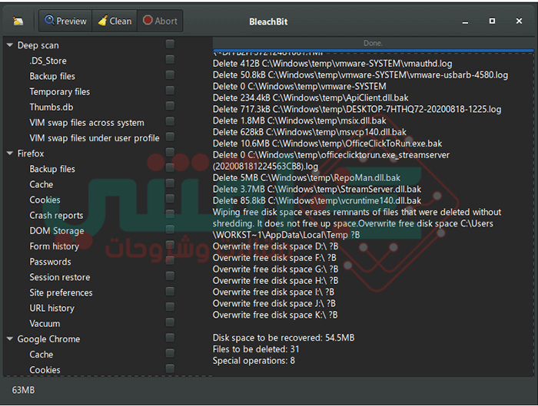Click Special operations: 8 line

(254, 361)
